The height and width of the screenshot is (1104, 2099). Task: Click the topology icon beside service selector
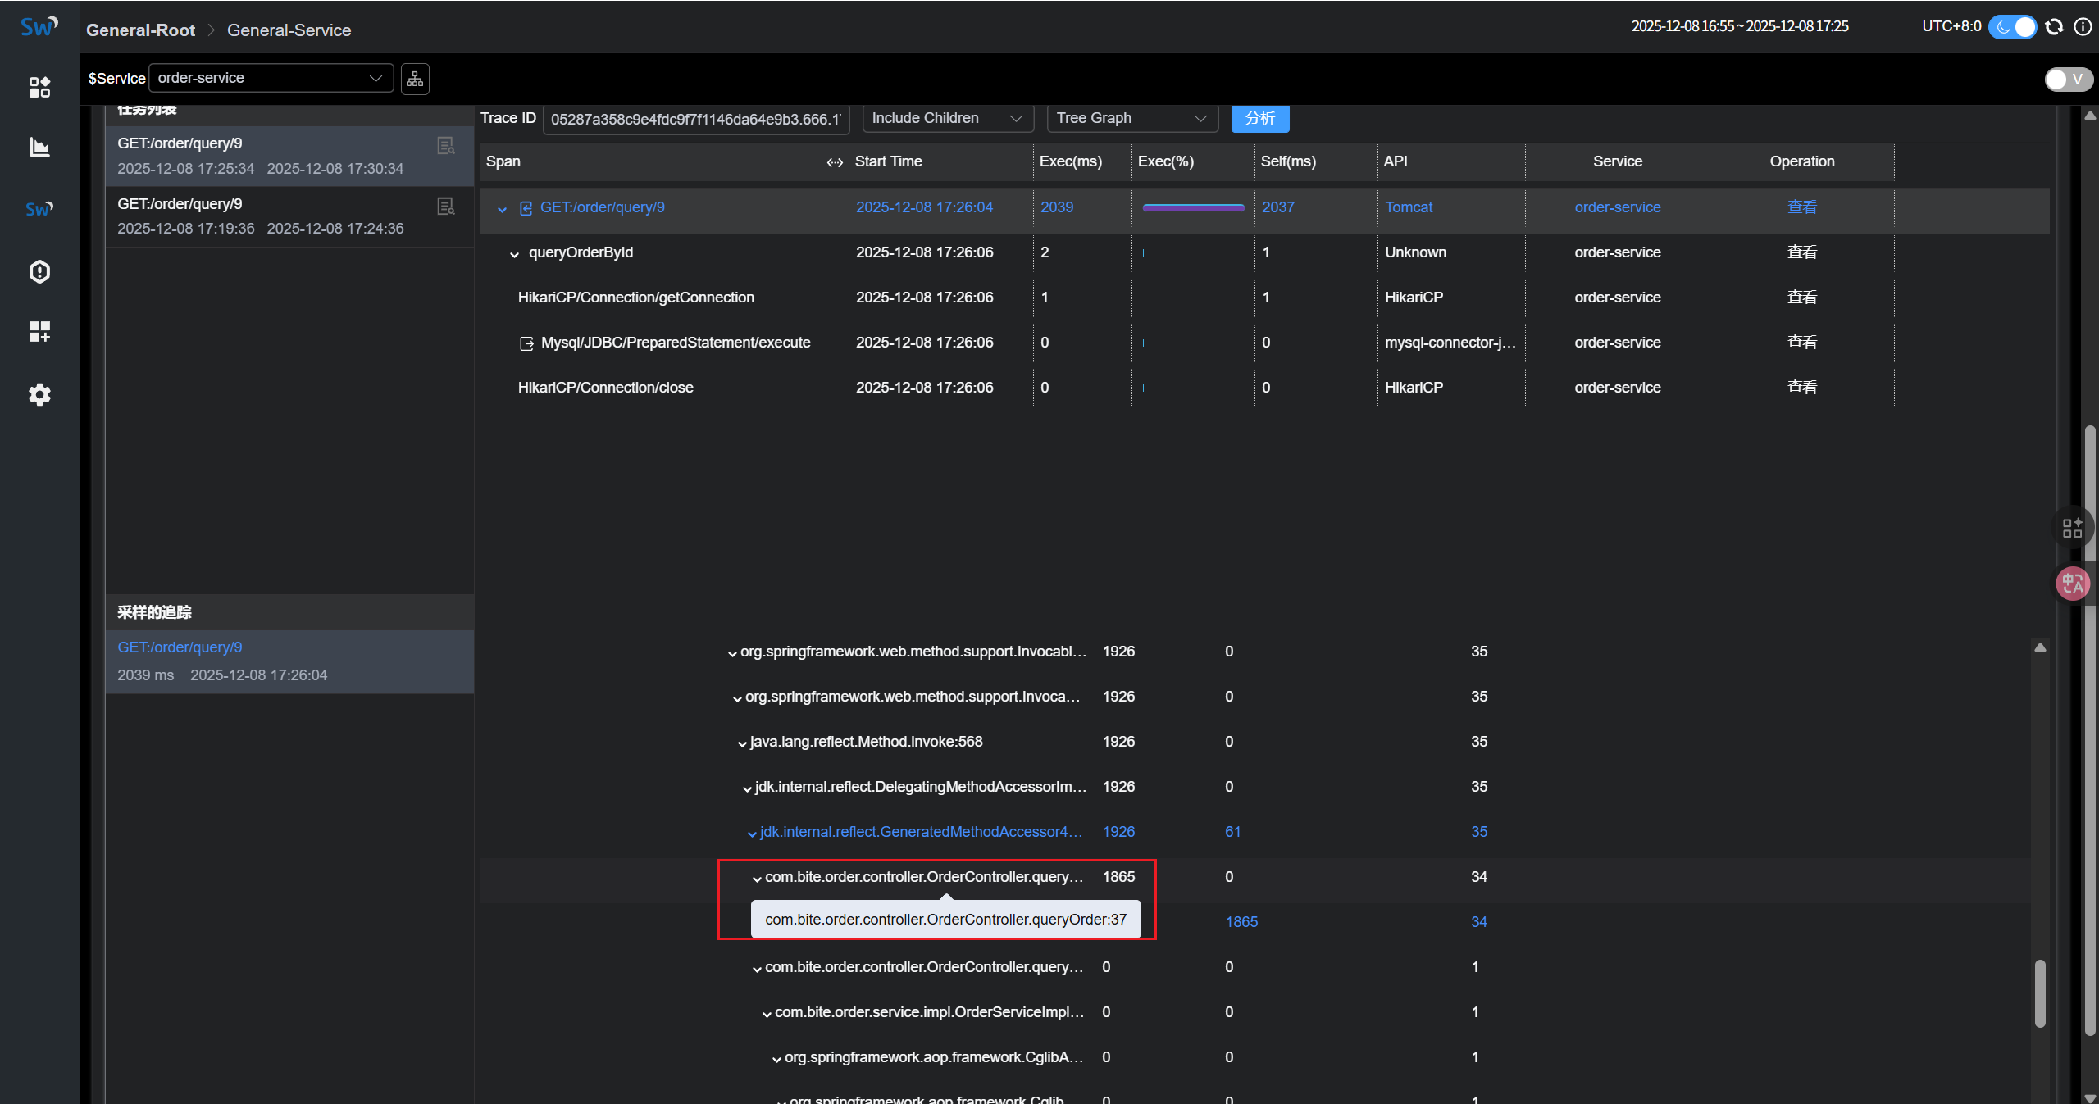pyautogui.click(x=415, y=79)
